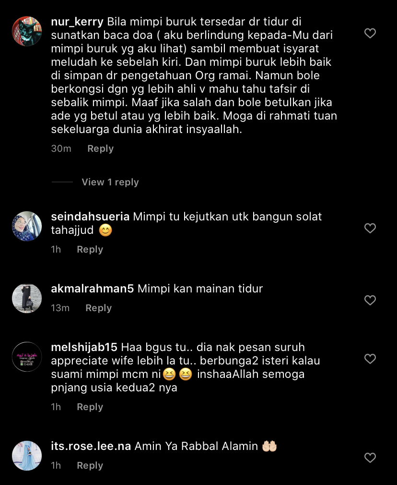Open the seindahsueria username link
The image size is (397, 485).
[90, 217]
